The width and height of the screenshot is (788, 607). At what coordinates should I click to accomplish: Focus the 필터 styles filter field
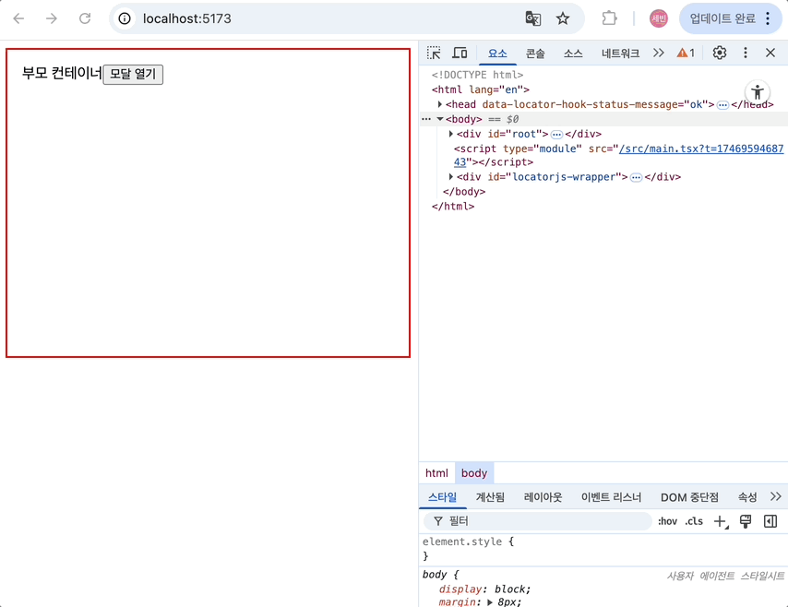pyautogui.click(x=538, y=521)
